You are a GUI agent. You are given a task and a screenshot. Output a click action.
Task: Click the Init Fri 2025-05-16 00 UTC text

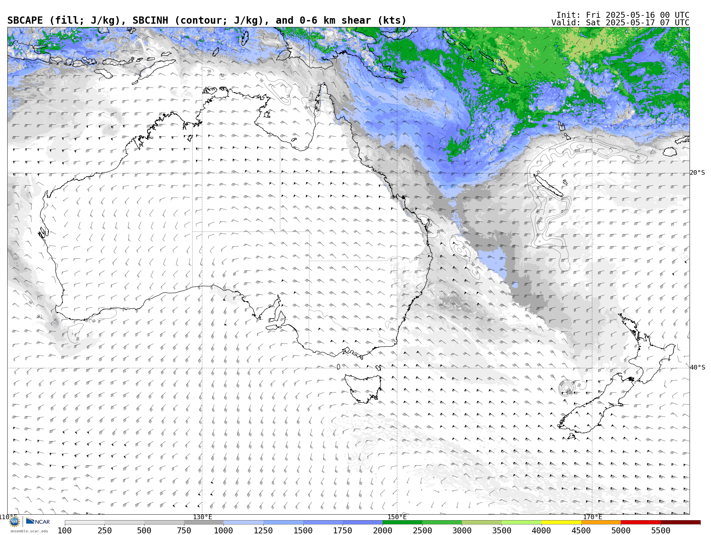coord(623,15)
